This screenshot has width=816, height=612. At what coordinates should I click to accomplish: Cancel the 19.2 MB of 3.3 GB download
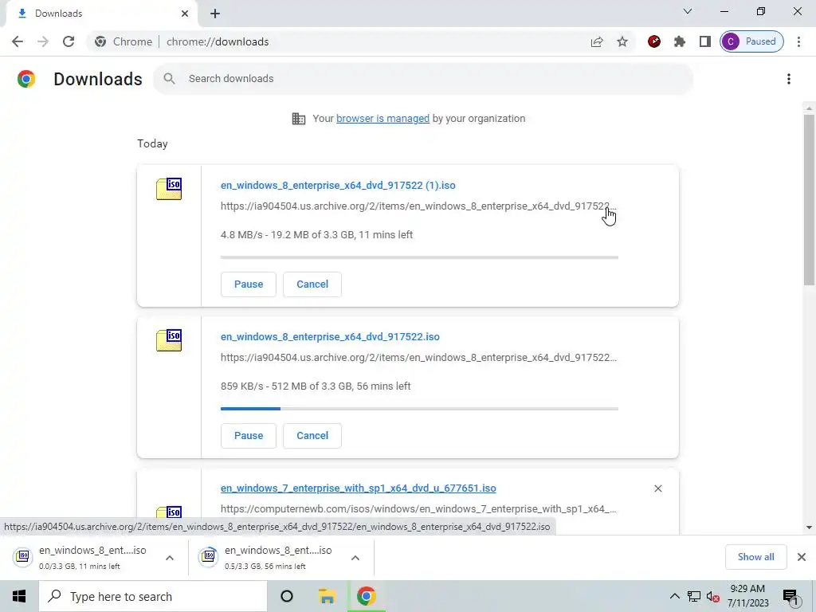tap(312, 284)
